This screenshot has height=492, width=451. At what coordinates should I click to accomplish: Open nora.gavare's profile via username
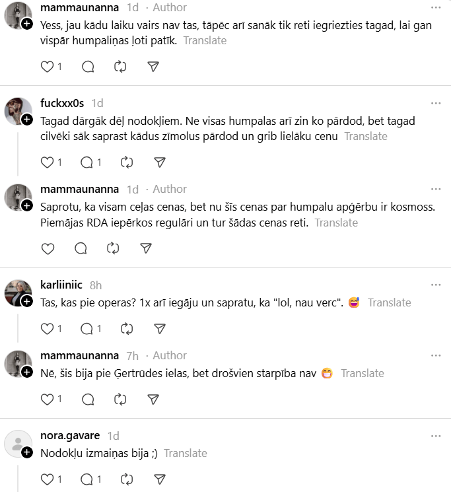coord(70,435)
